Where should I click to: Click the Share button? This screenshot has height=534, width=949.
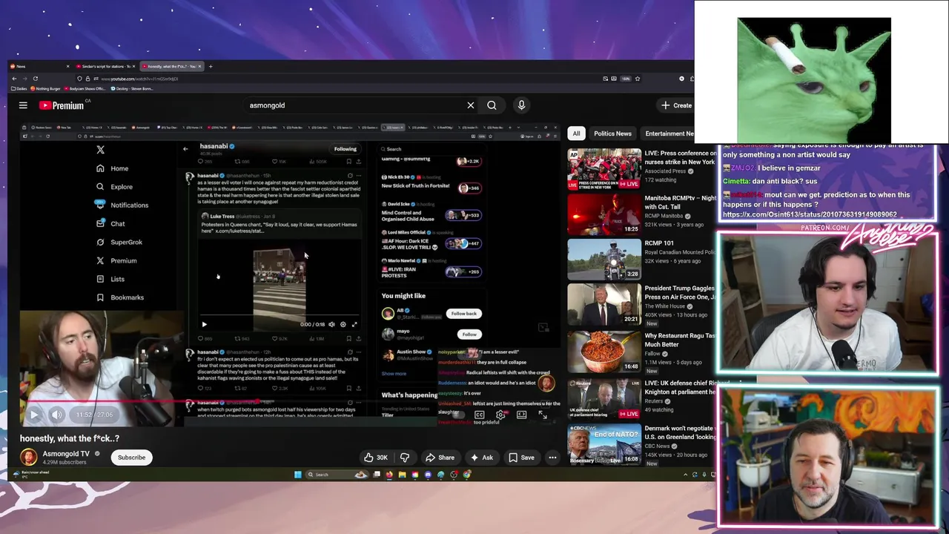point(440,458)
